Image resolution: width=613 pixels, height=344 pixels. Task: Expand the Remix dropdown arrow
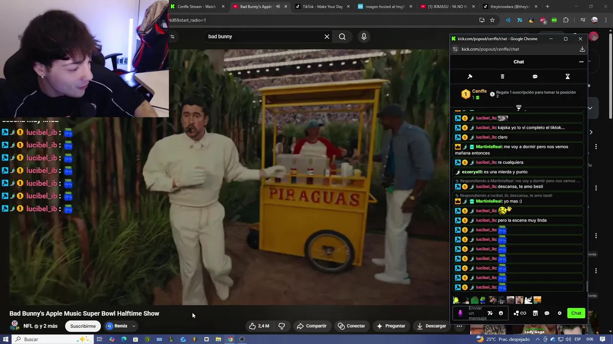pos(134,326)
